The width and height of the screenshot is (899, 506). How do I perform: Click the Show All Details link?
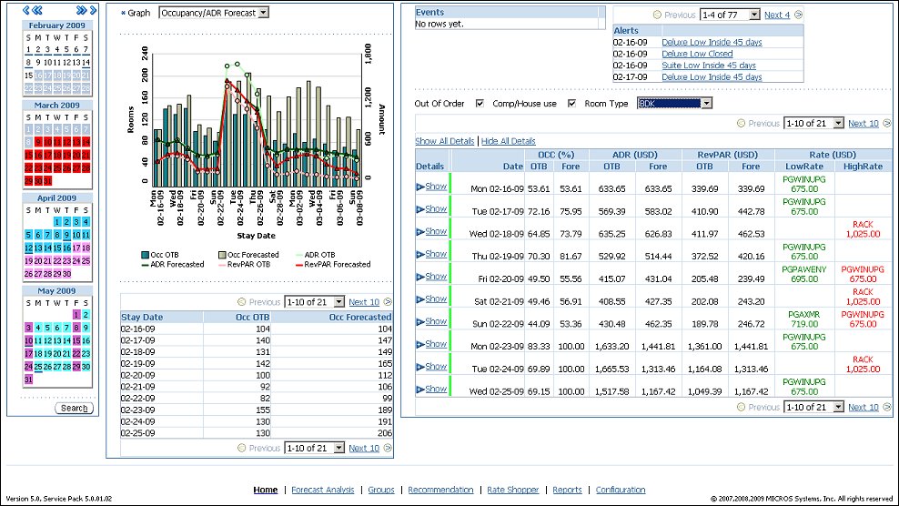point(445,142)
